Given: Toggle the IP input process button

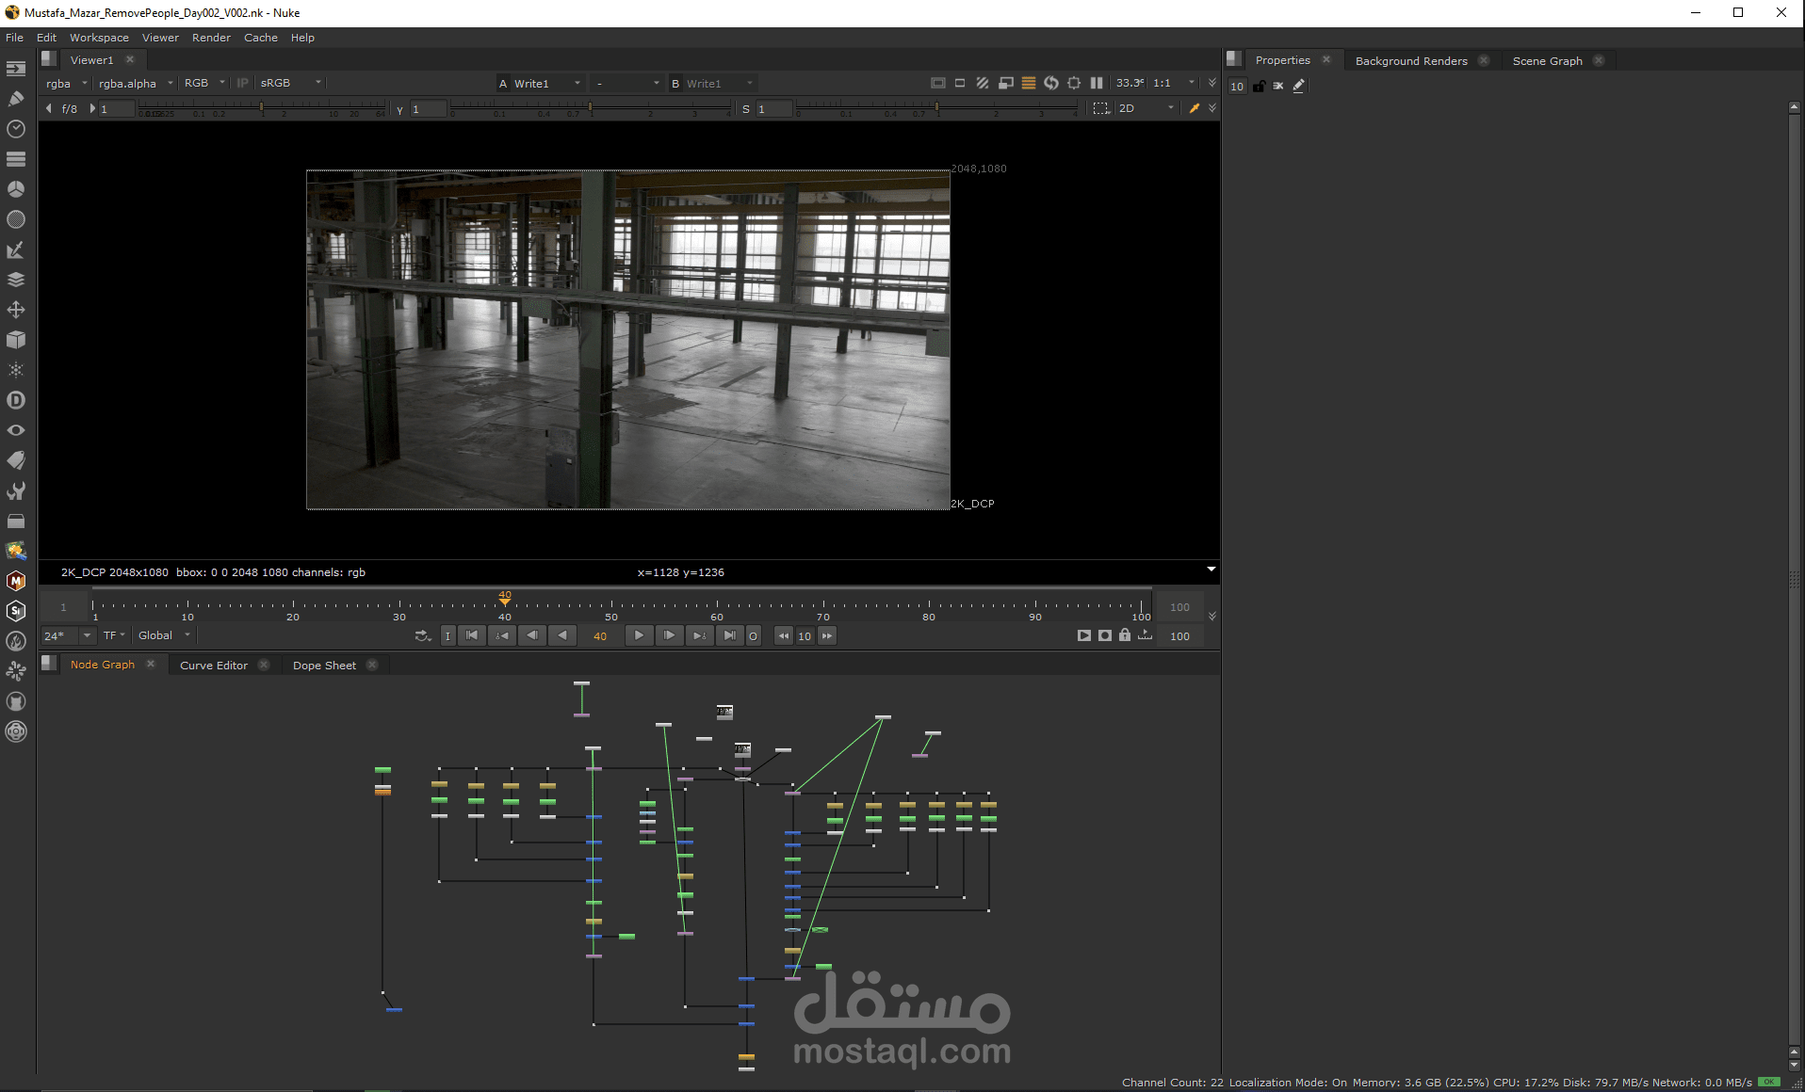Looking at the screenshot, I should pos(242,83).
